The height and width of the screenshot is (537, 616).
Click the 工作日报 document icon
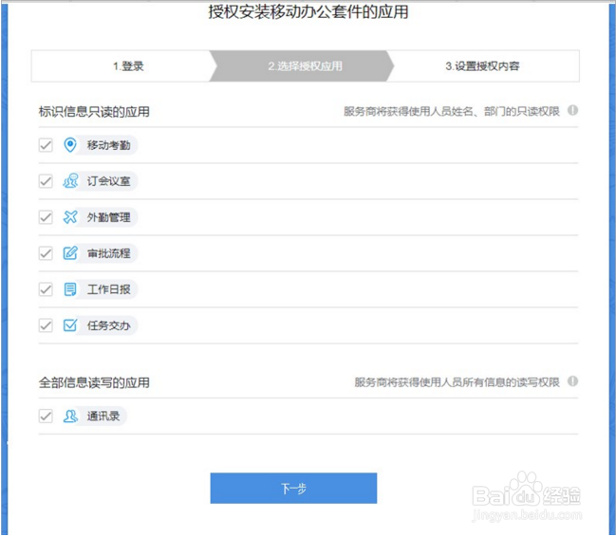(70, 289)
